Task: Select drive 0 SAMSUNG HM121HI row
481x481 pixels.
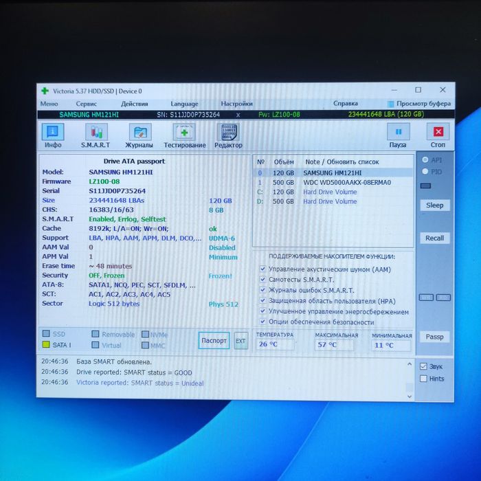Action: [333, 172]
